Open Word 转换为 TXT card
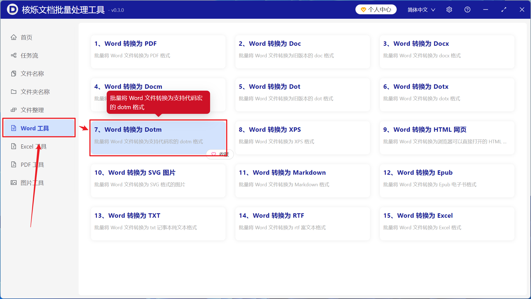Image resolution: width=531 pixels, height=299 pixels. [x=158, y=224]
